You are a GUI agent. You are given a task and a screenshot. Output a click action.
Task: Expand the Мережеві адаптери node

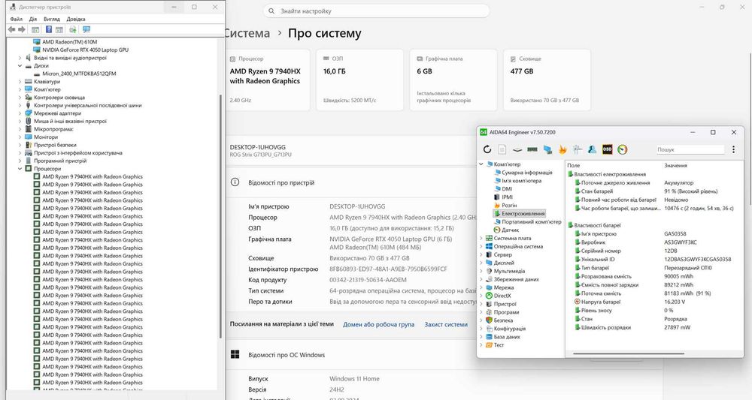tap(20, 113)
